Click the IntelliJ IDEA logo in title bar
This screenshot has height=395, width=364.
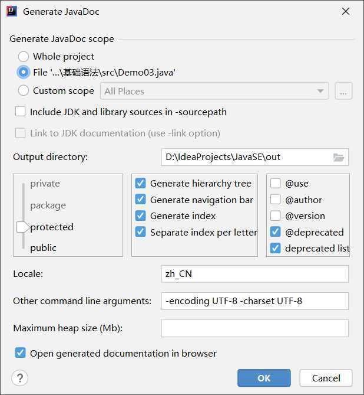point(12,11)
